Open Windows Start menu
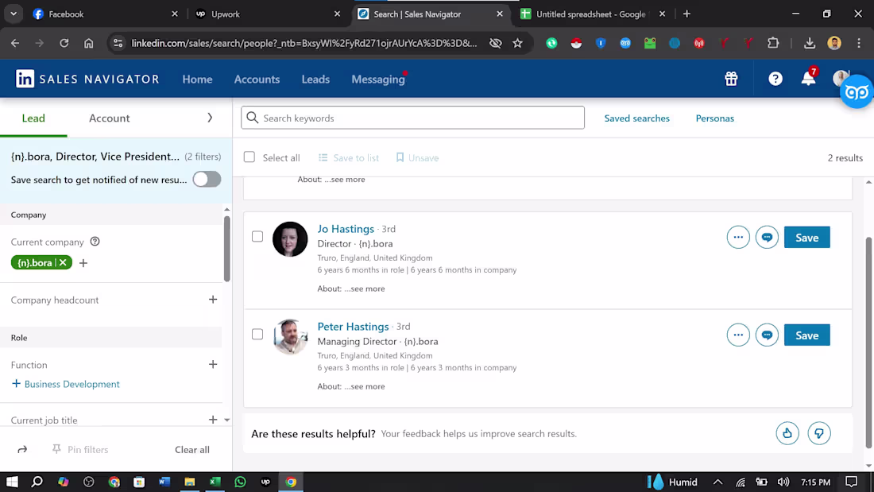The image size is (874, 492). (x=12, y=482)
